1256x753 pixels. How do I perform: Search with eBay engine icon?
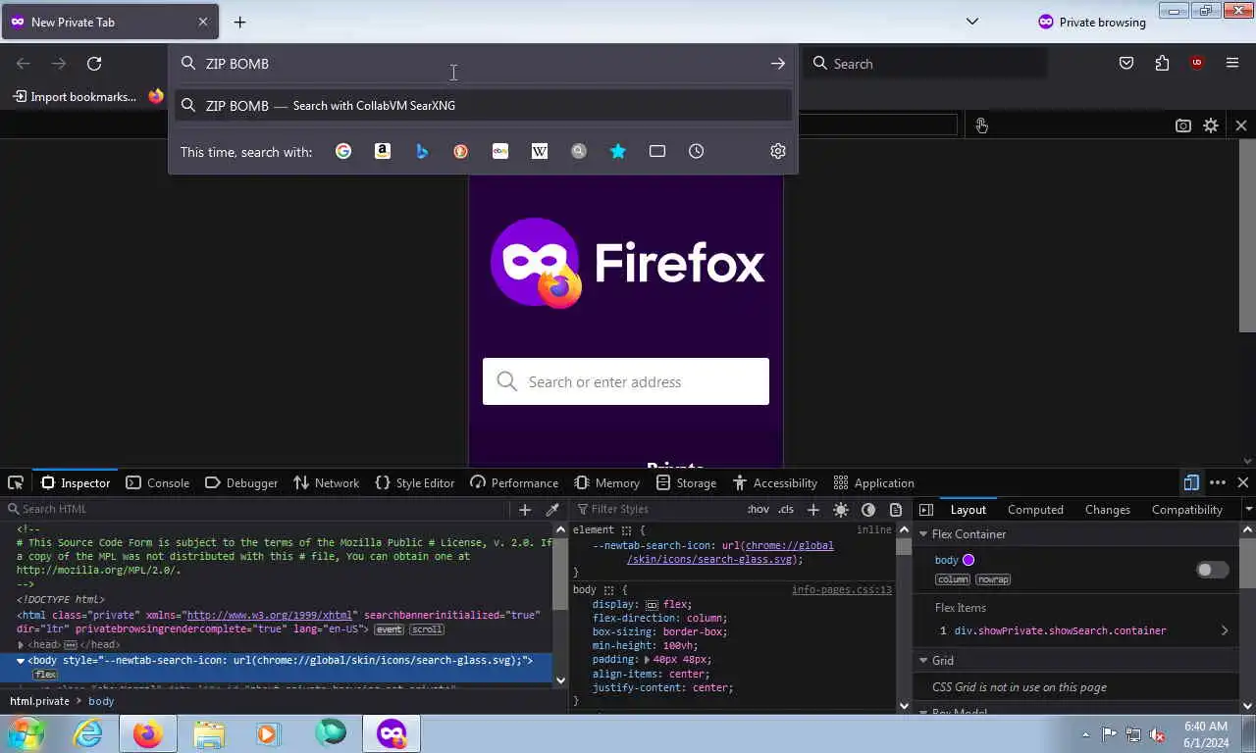[x=500, y=151]
